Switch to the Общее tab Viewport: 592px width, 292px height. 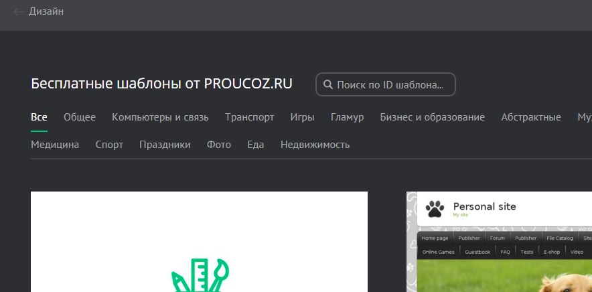coord(79,117)
